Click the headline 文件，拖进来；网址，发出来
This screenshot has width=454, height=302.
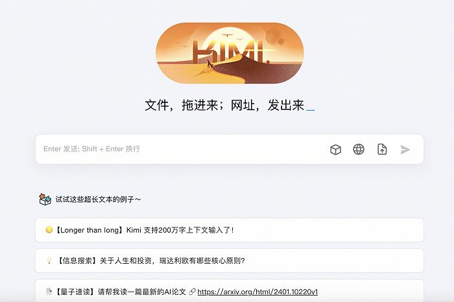coord(224,105)
